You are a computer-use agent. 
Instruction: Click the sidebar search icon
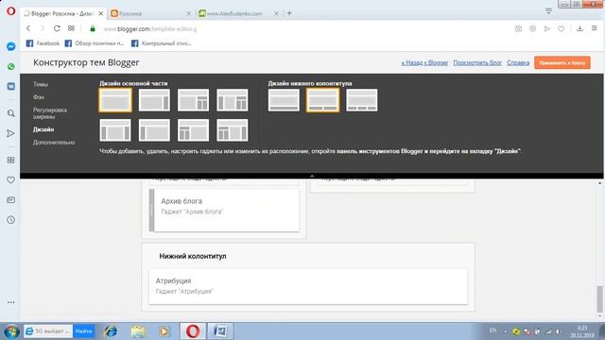[x=10, y=113]
